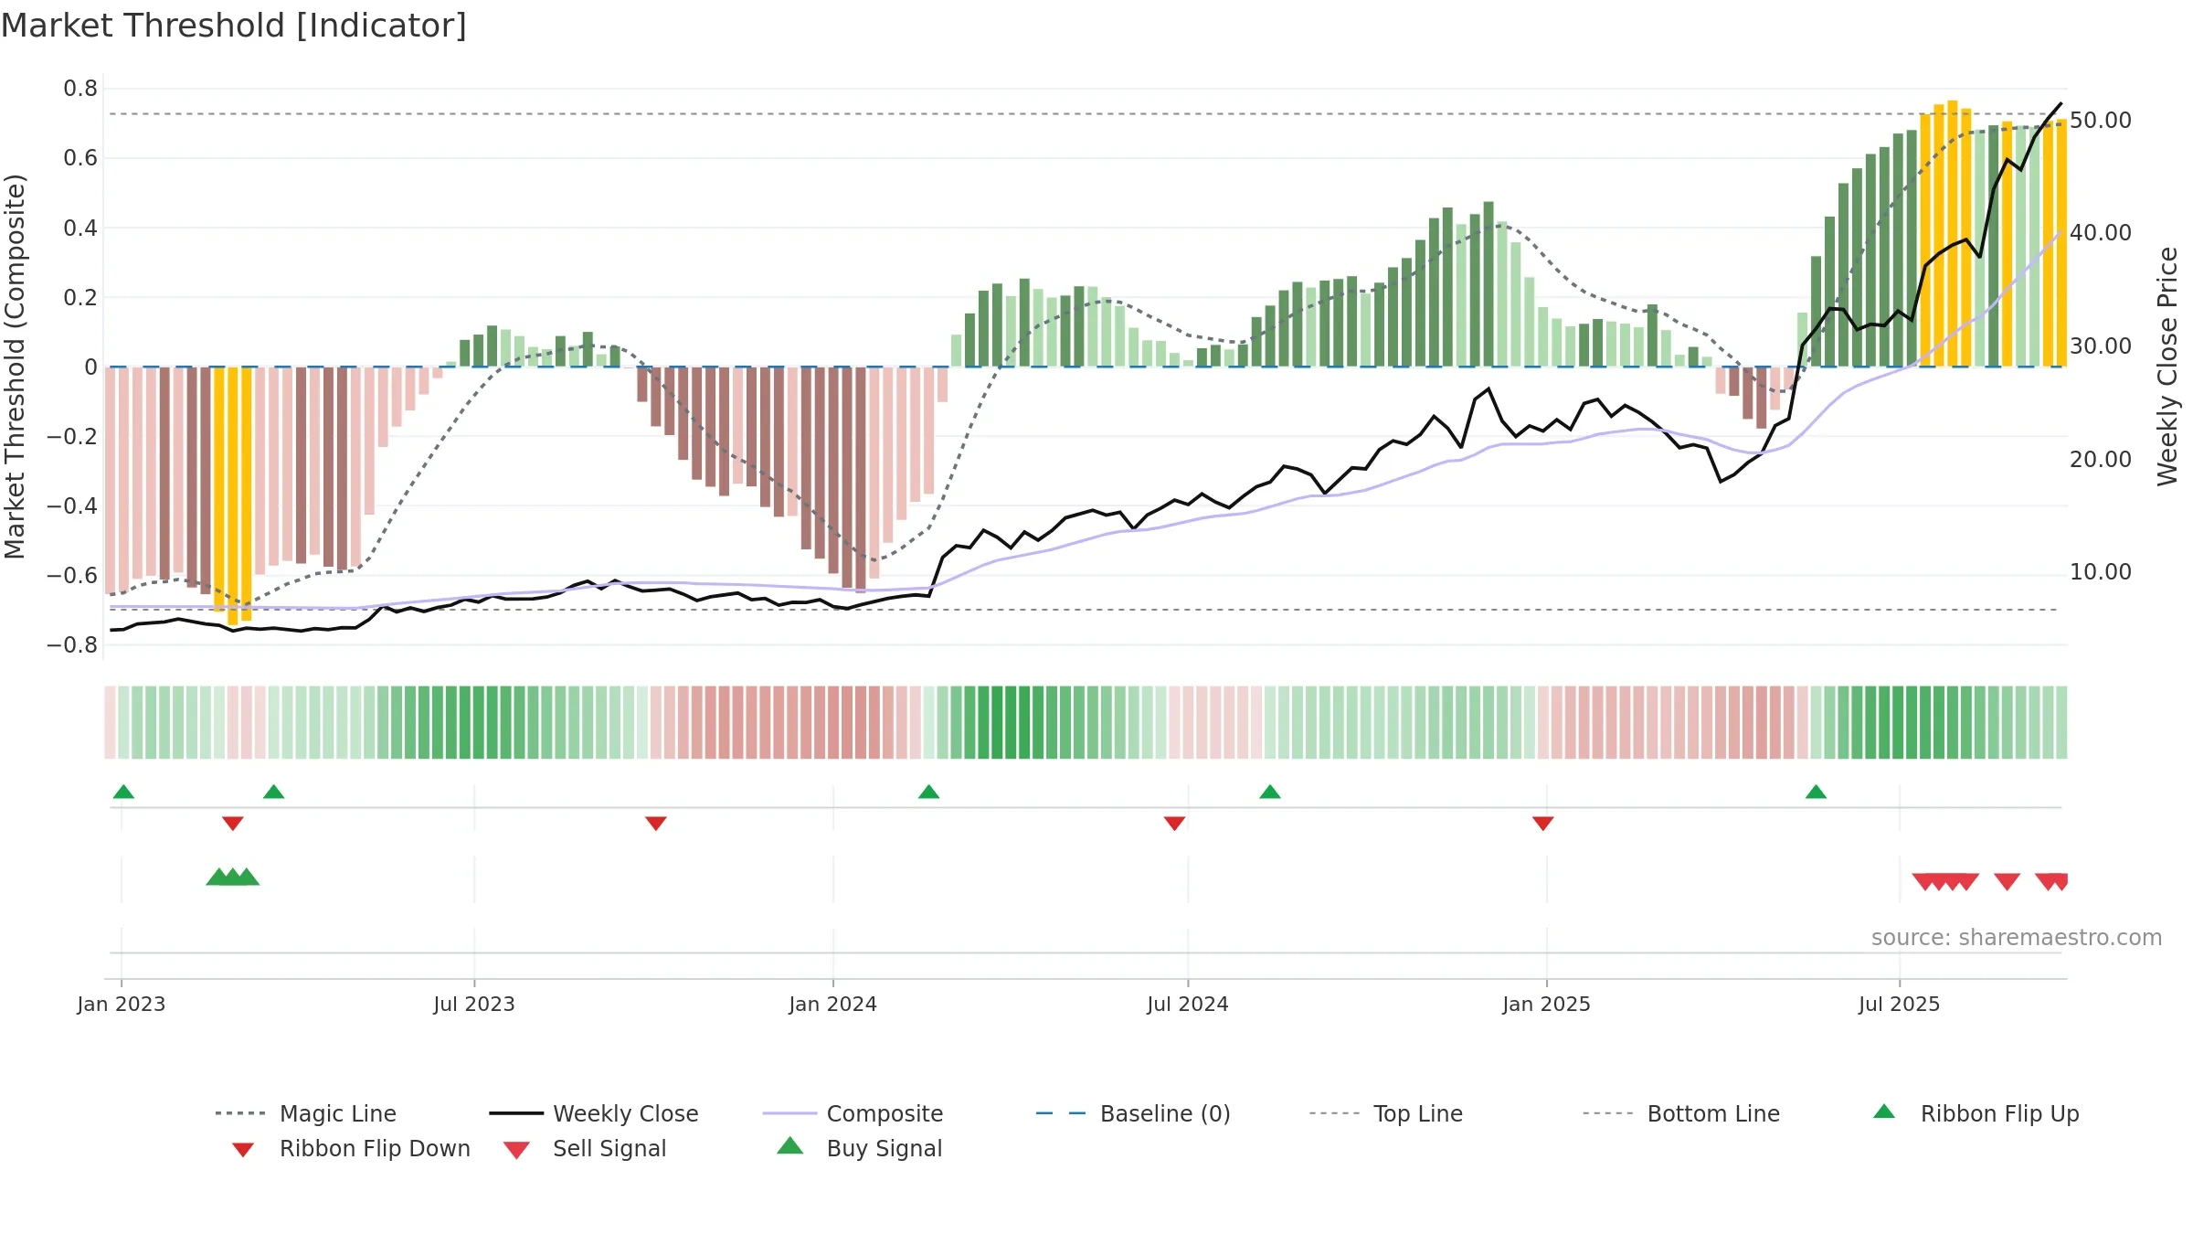Screen dimensions: 2193x1234
Task: Click the −0.6 left axis tick label
Action: pos(72,575)
